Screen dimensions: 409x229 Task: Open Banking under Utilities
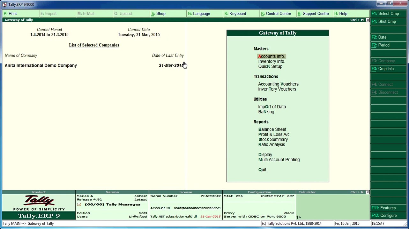pyautogui.click(x=266, y=112)
